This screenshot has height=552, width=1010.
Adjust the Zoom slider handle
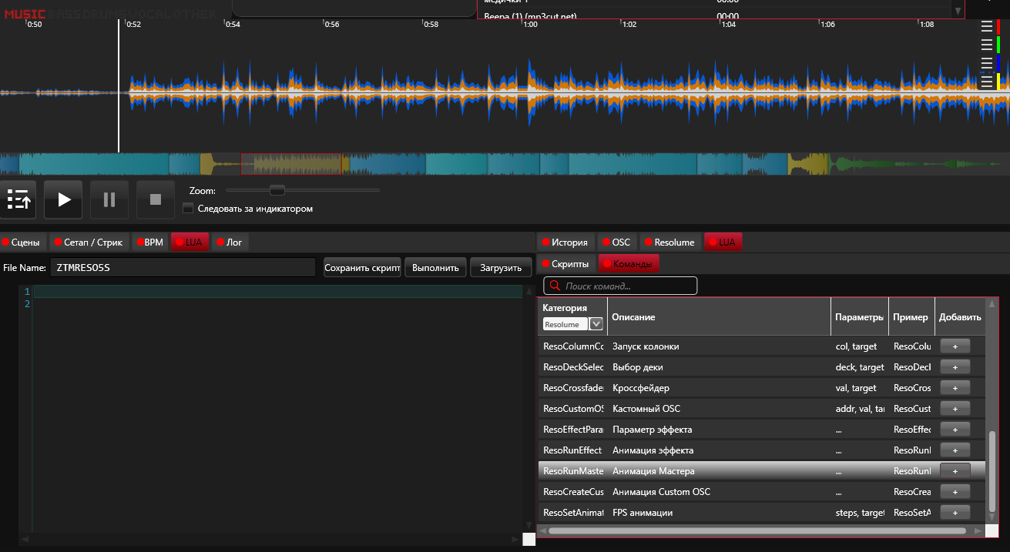(x=277, y=189)
